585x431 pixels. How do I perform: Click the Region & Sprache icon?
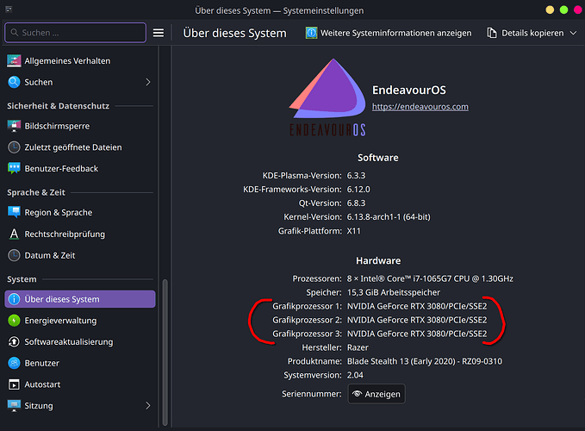pyautogui.click(x=14, y=212)
